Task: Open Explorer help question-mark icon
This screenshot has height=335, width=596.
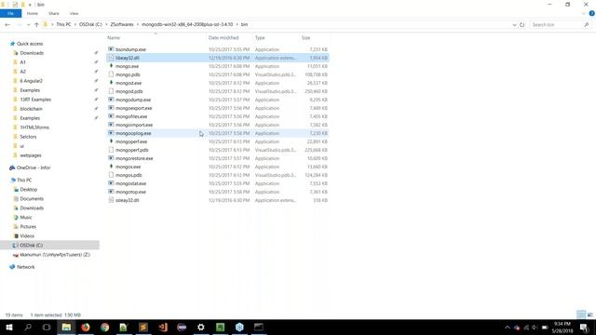Action: coord(591,13)
